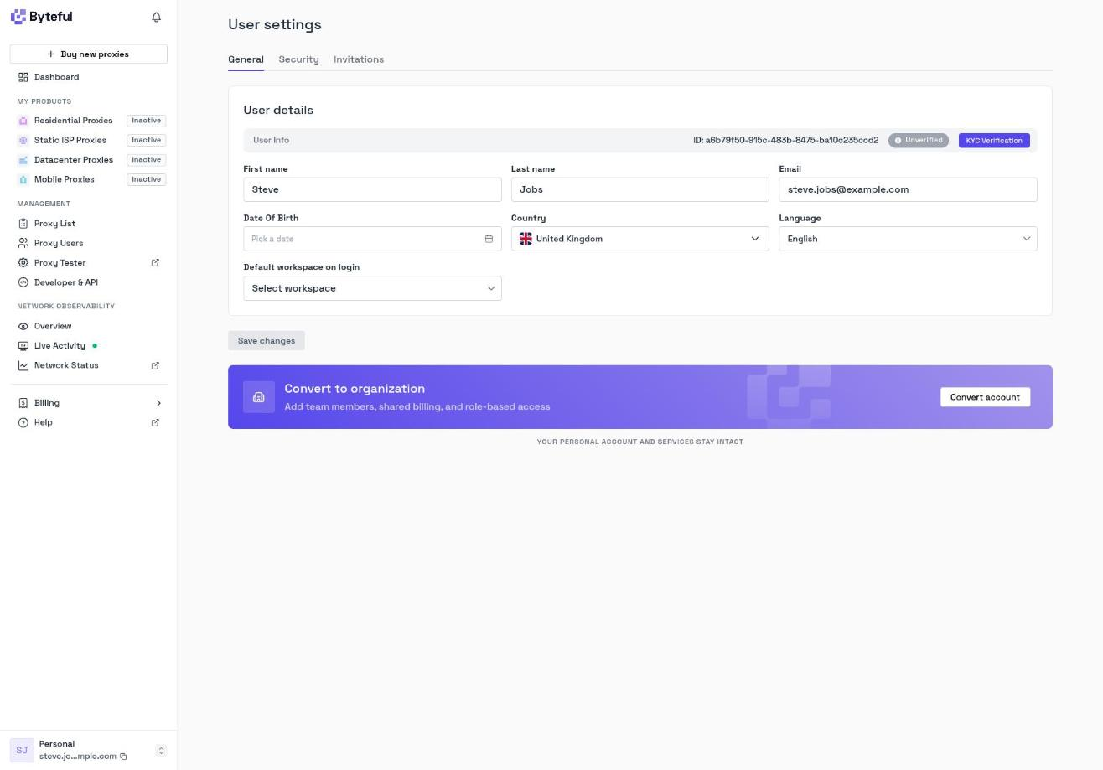Switch to the General tab

(x=246, y=59)
